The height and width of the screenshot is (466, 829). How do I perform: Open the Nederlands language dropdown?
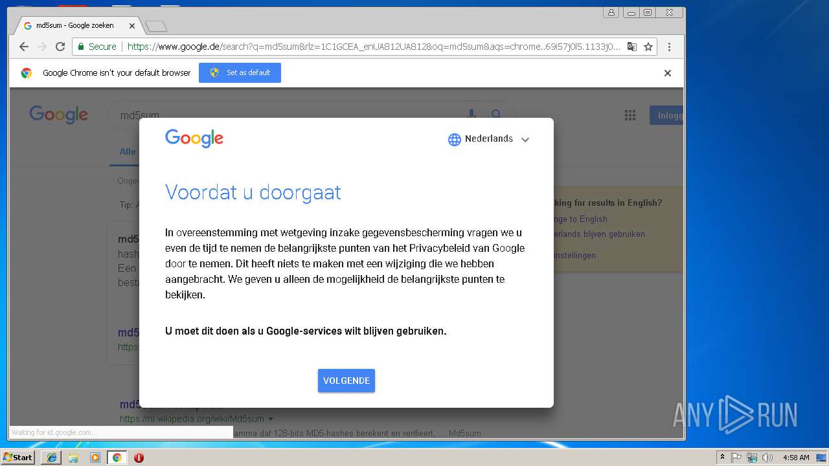[489, 139]
